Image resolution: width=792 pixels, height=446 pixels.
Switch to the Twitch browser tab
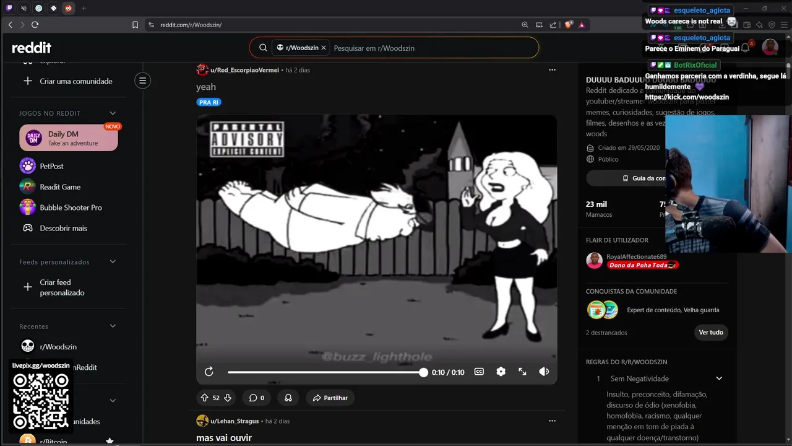(x=9, y=8)
